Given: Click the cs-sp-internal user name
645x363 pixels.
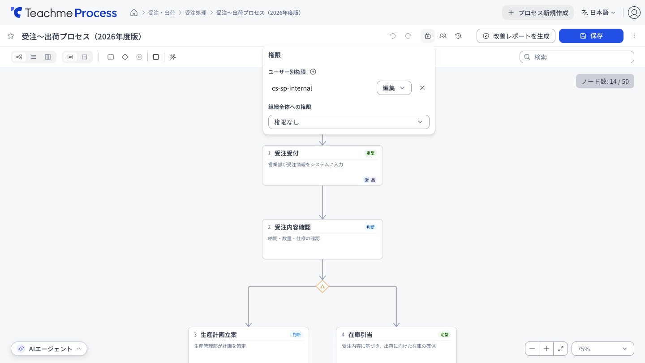Looking at the screenshot, I should point(292,88).
